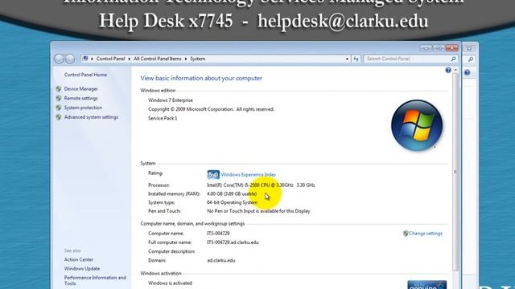Click the Windows is activated text
The height and width of the screenshot is (289, 515).
pyautogui.click(x=170, y=283)
